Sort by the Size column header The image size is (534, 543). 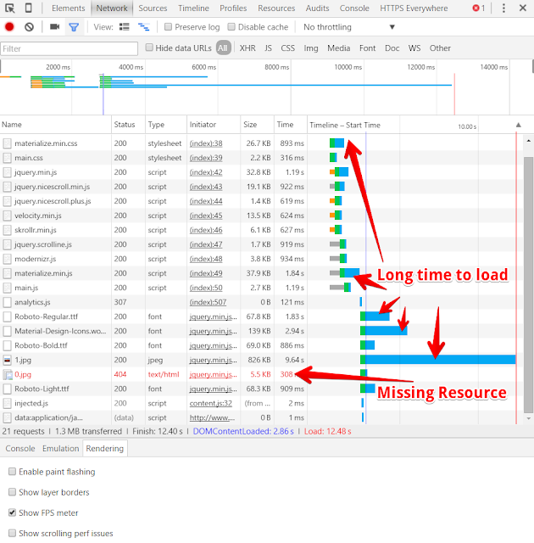[x=257, y=125]
